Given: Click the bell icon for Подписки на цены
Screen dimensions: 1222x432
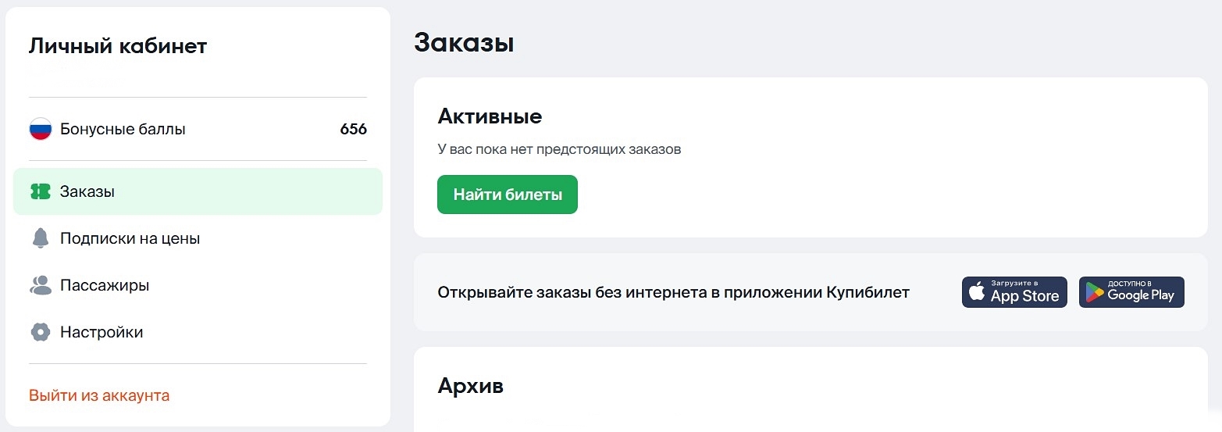Looking at the screenshot, I should coord(41,238).
